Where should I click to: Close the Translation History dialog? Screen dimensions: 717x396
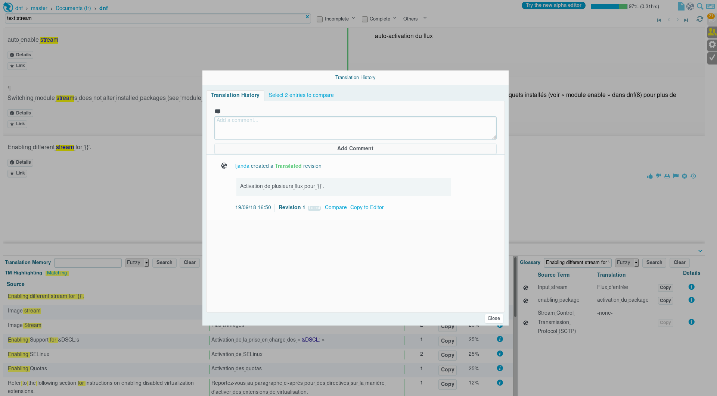pos(494,318)
